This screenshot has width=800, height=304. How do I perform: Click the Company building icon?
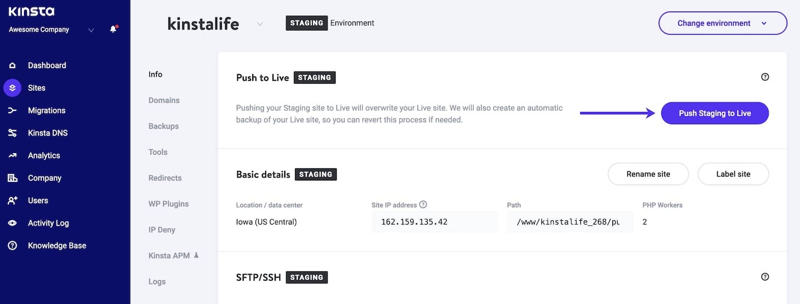click(x=12, y=178)
